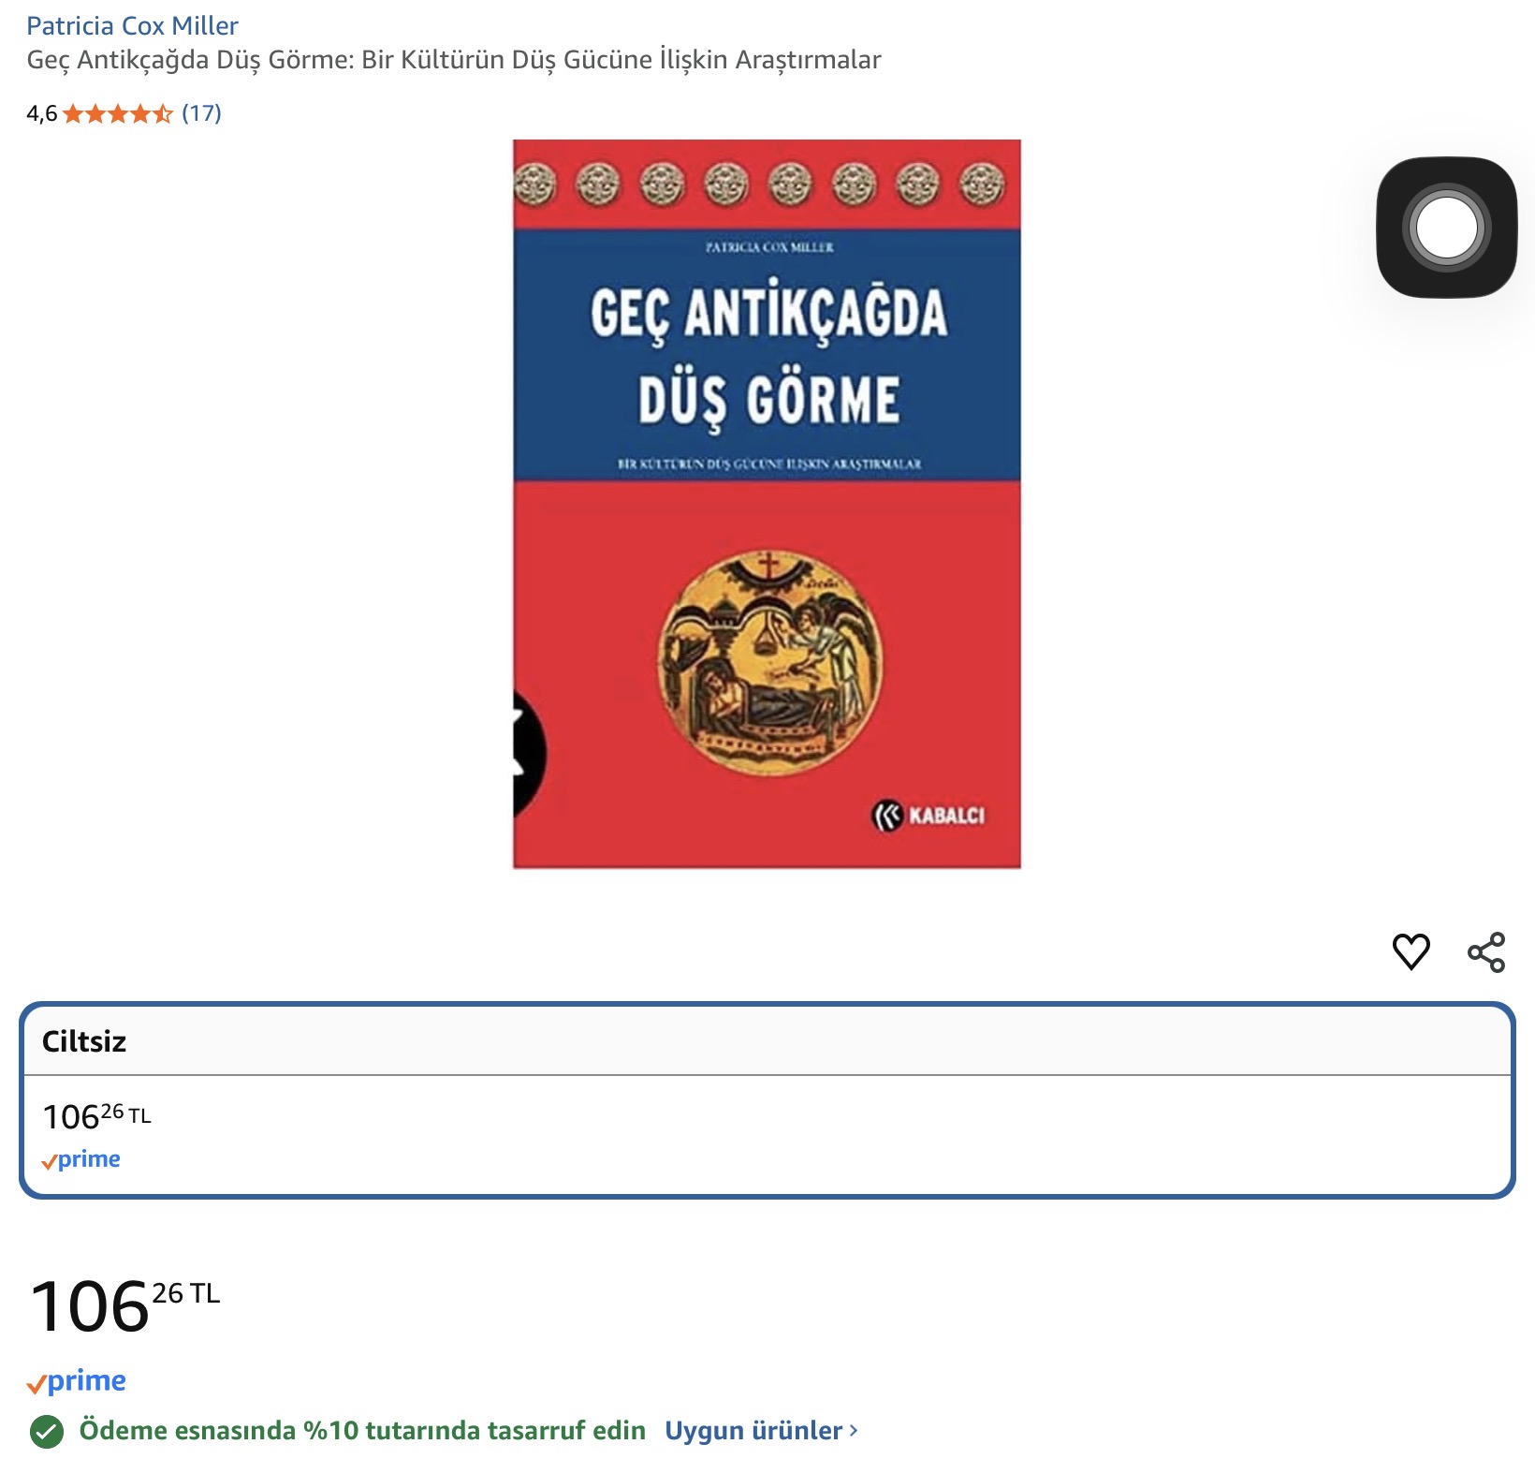Viewport: 1535px width, 1459px height.
Task: Select the Ciltsiz format option
Action: tap(767, 1100)
